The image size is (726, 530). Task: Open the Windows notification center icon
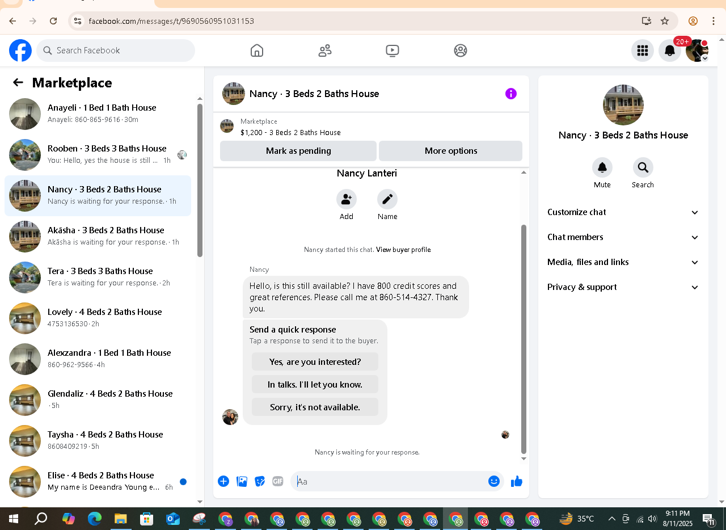[x=709, y=519]
